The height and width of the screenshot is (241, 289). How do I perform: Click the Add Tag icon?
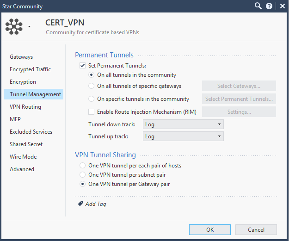(x=80, y=204)
